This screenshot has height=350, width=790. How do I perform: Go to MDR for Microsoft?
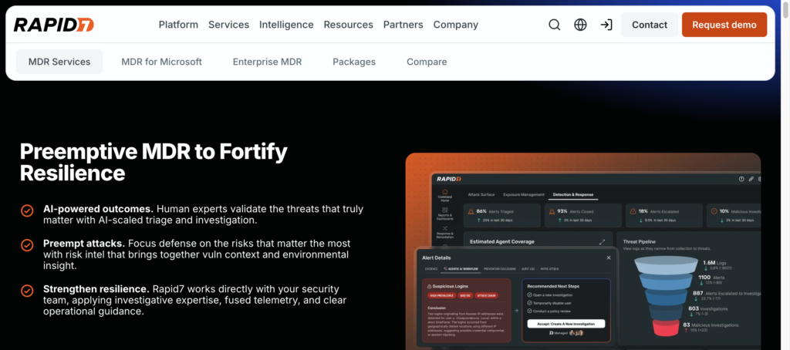click(x=161, y=62)
